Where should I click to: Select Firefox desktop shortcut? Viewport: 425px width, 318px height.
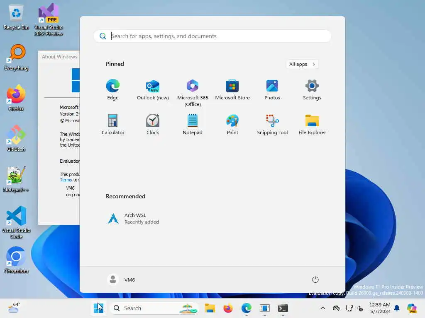pyautogui.click(x=16, y=98)
